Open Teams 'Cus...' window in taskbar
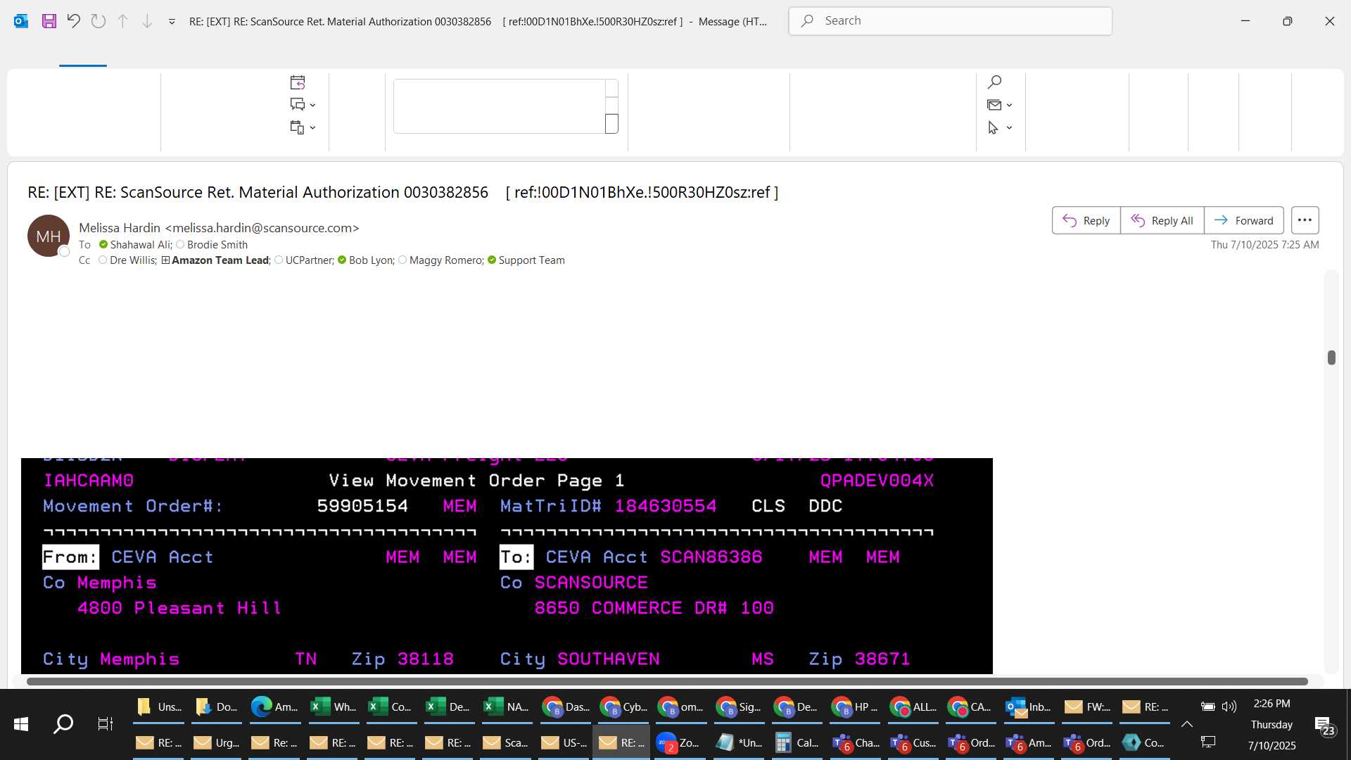 coord(913,742)
